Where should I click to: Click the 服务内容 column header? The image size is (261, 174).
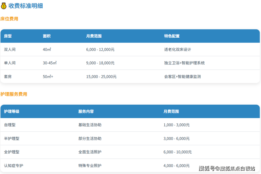86,111
